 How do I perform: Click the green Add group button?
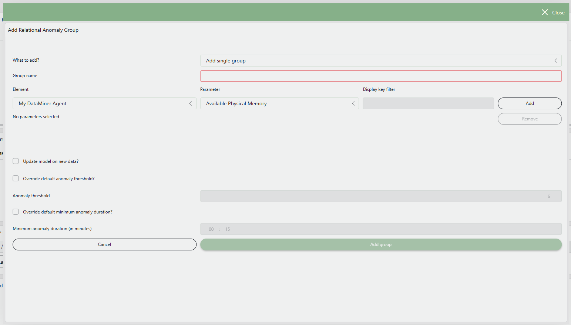coord(381,244)
